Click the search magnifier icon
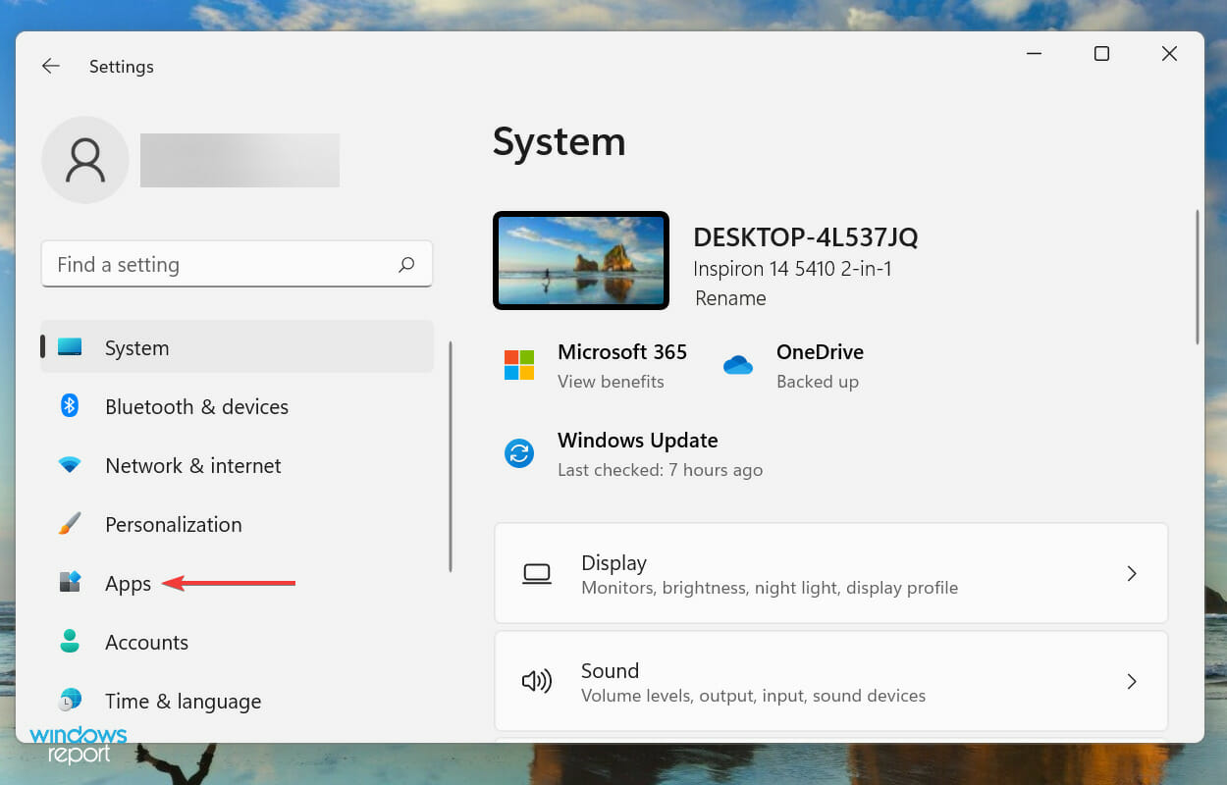 pyautogui.click(x=406, y=265)
